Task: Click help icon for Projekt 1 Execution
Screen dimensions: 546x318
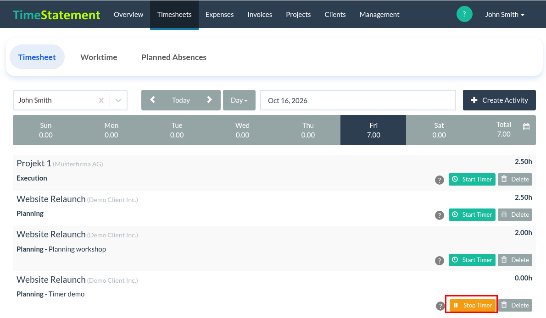Action: [440, 180]
